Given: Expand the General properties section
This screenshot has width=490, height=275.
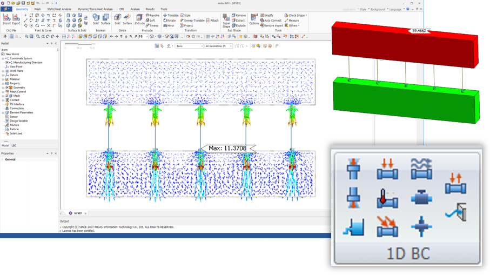Looking at the screenshot, I should click(3, 159).
